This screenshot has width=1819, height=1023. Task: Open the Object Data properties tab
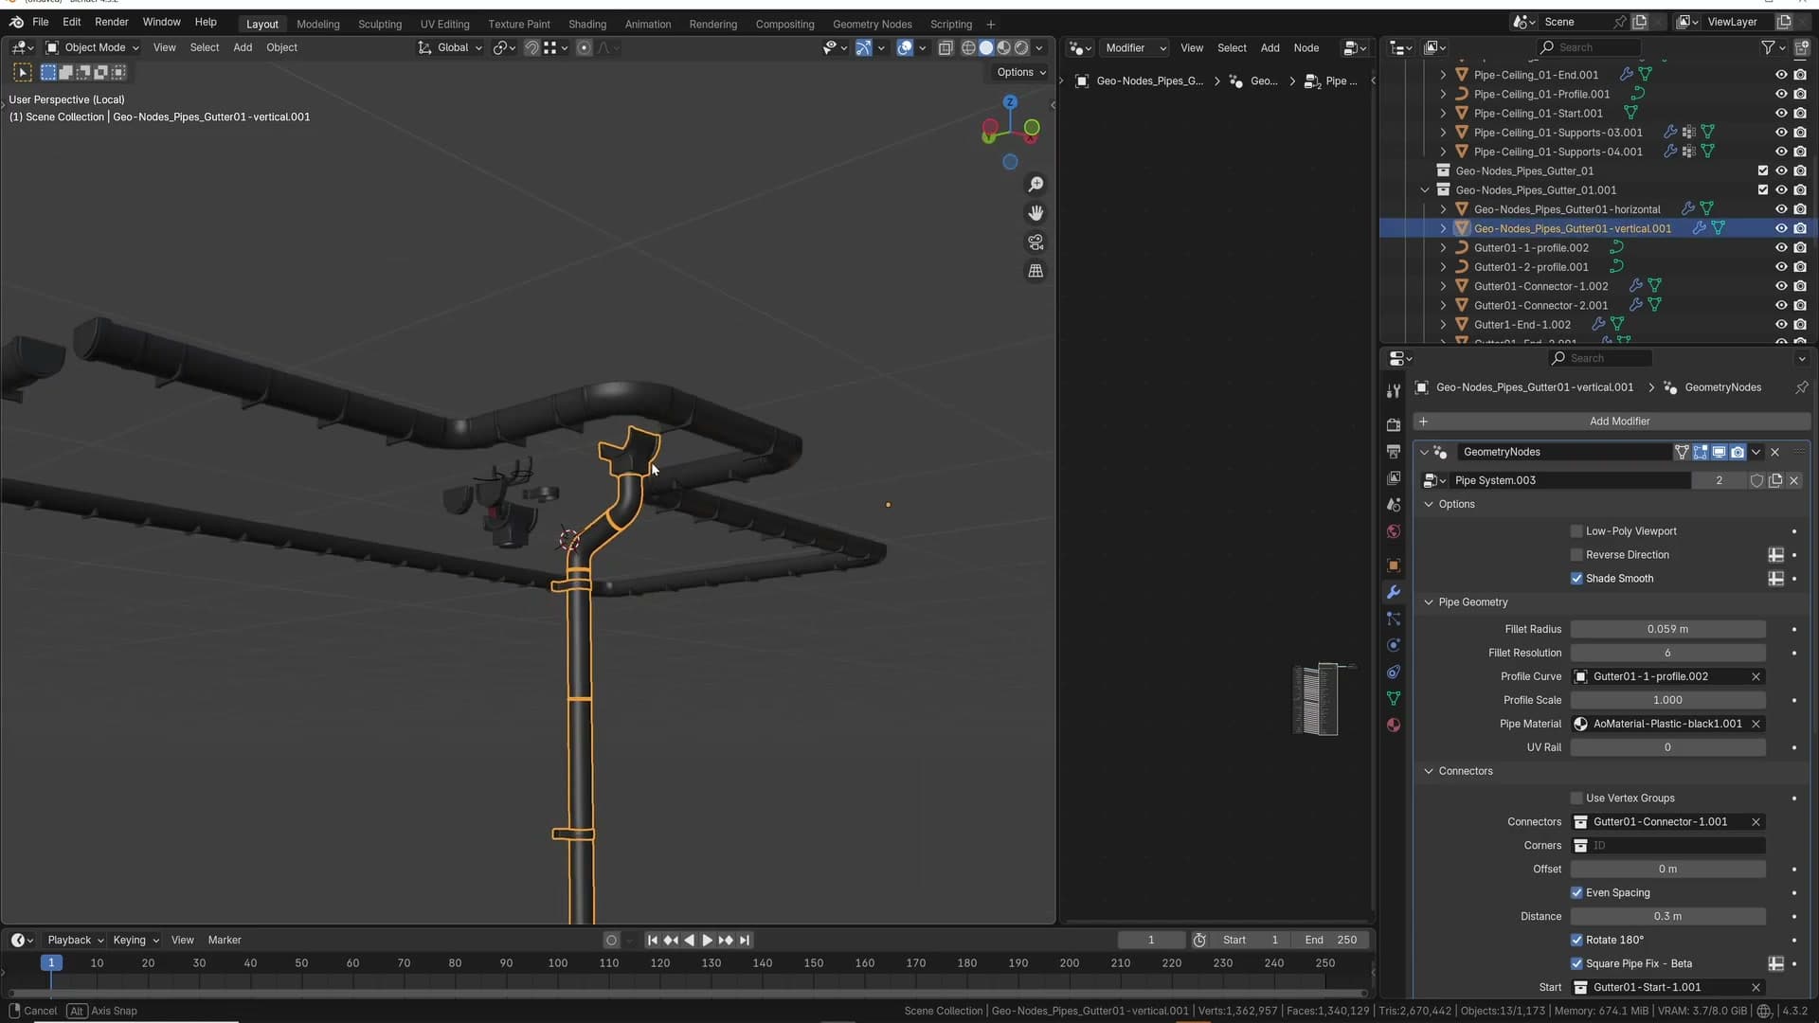(1393, 698)
